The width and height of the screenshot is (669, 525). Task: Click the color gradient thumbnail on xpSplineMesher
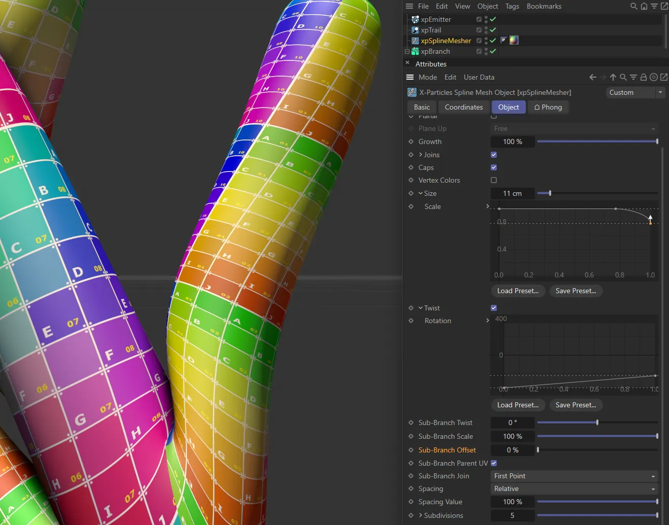[x=514, y=40]
